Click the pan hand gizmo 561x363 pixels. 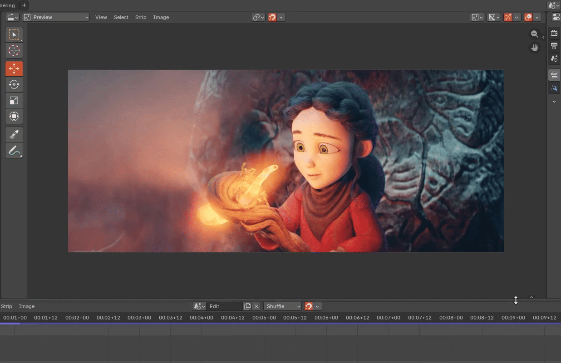click(x=535, y=48)
